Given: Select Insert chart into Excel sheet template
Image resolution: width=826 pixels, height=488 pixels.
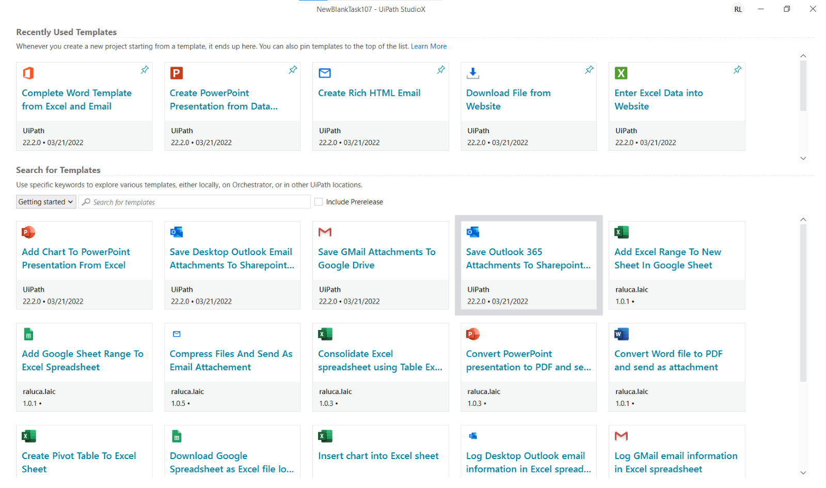Looking at the screenshot, I should pyautogui.click(x=378, y=456).
